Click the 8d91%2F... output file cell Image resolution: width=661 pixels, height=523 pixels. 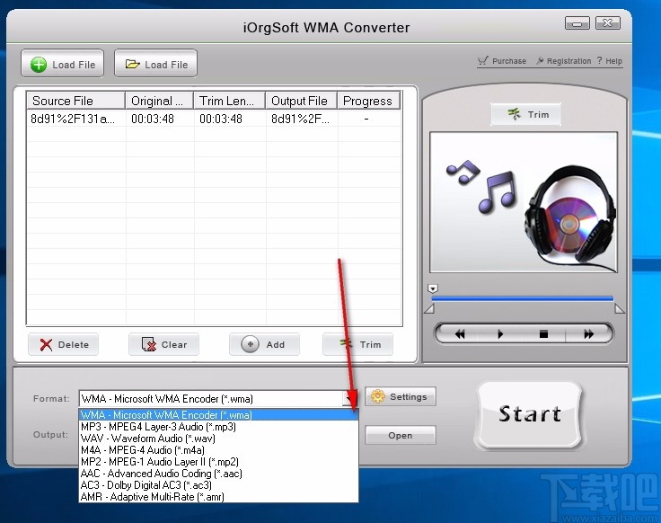coord(301,119)
